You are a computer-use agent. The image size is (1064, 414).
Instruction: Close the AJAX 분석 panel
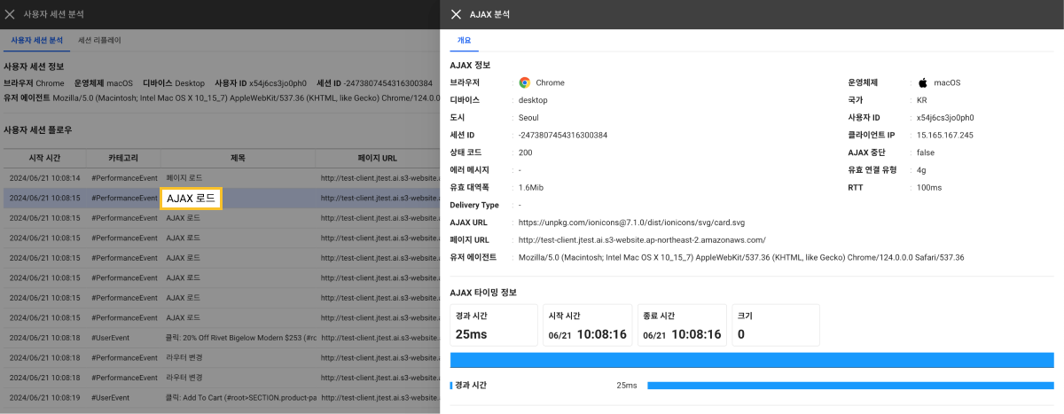pos(456,14)
